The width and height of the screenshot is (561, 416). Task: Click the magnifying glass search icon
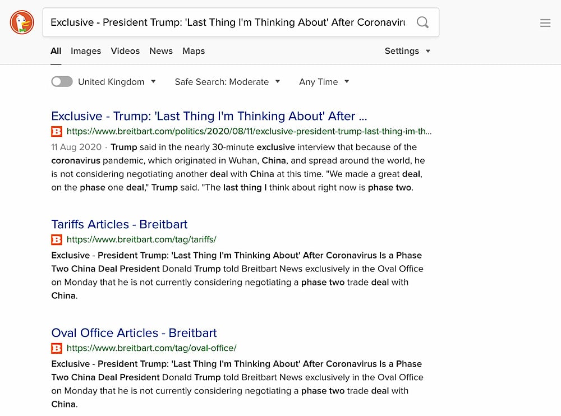[422, 22]
